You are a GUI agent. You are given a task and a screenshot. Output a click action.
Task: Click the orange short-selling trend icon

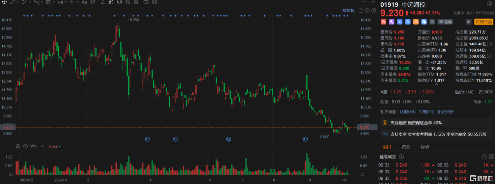click(x=416, y=22)
